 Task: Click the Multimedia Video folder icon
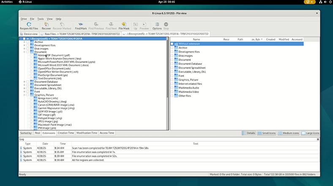pos(176,92)
